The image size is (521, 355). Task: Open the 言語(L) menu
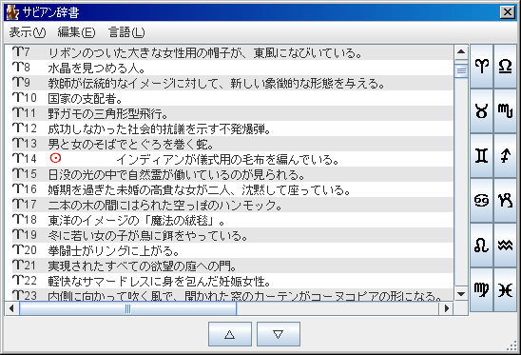point(126,32)
